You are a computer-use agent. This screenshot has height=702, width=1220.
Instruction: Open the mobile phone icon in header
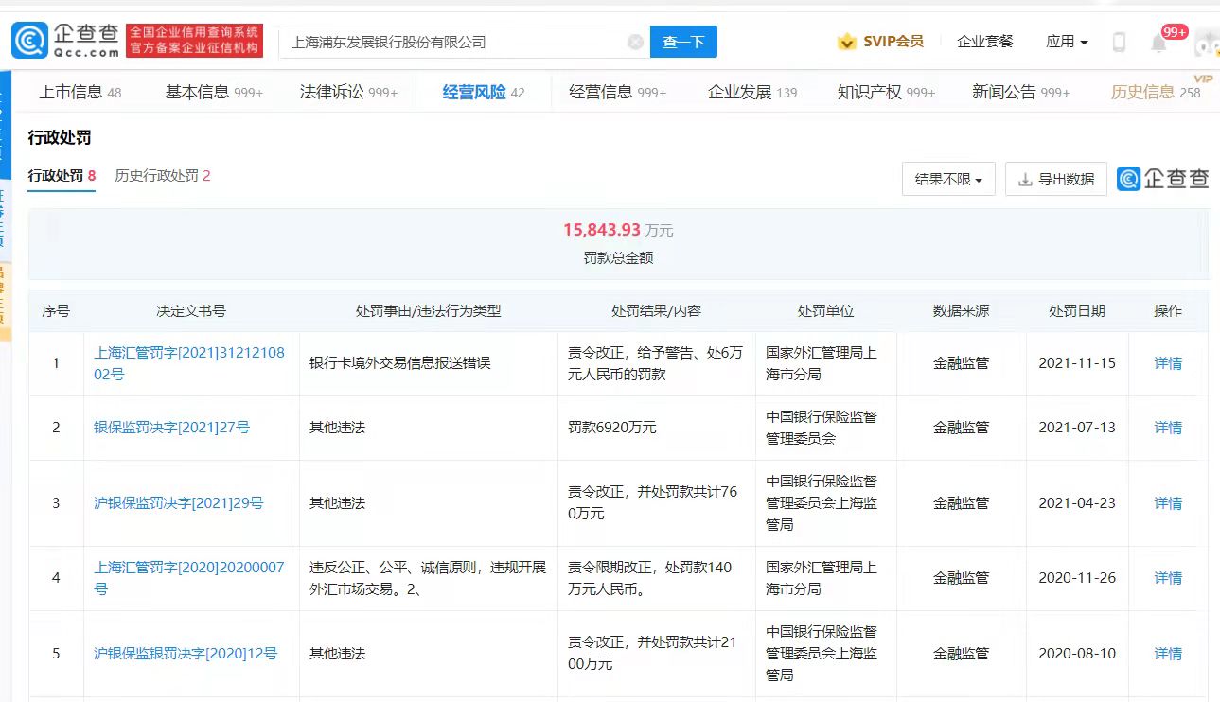pyautogui.click(x=1119, y=42)
